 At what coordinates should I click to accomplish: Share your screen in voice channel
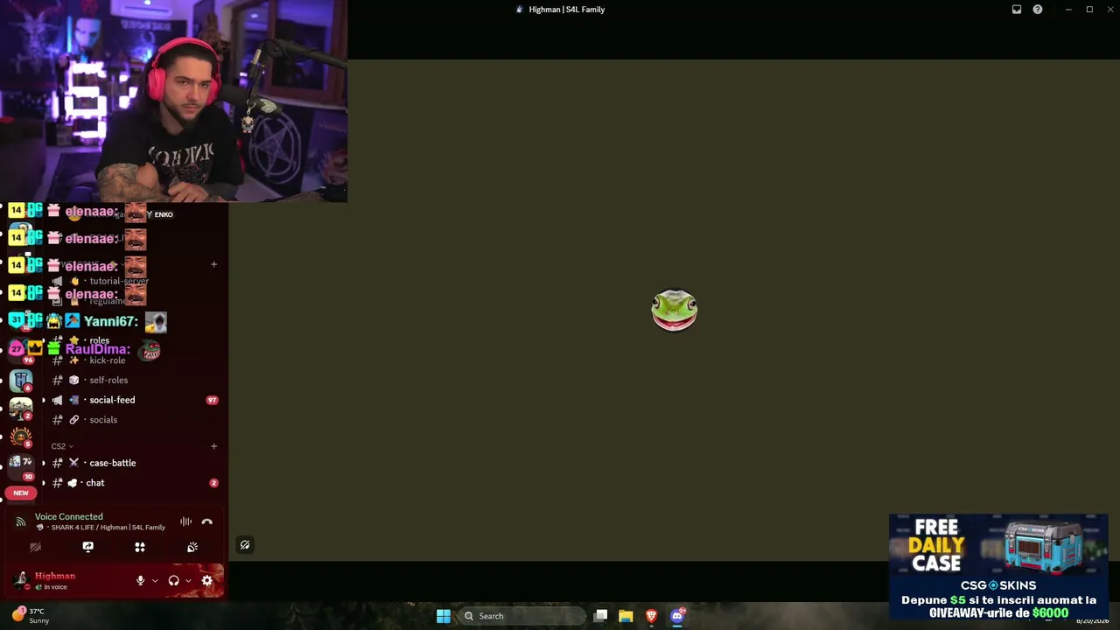point(87,547)
